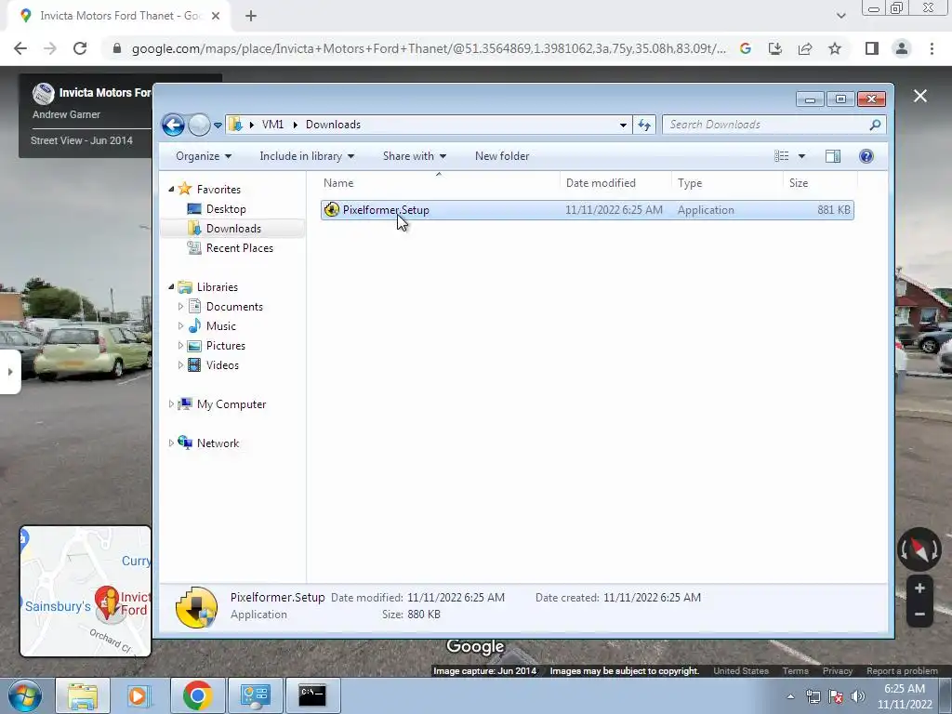Viewport: 952px width, 714px height.
Task: Toggle the preview pane button
Action: (833, 156)
